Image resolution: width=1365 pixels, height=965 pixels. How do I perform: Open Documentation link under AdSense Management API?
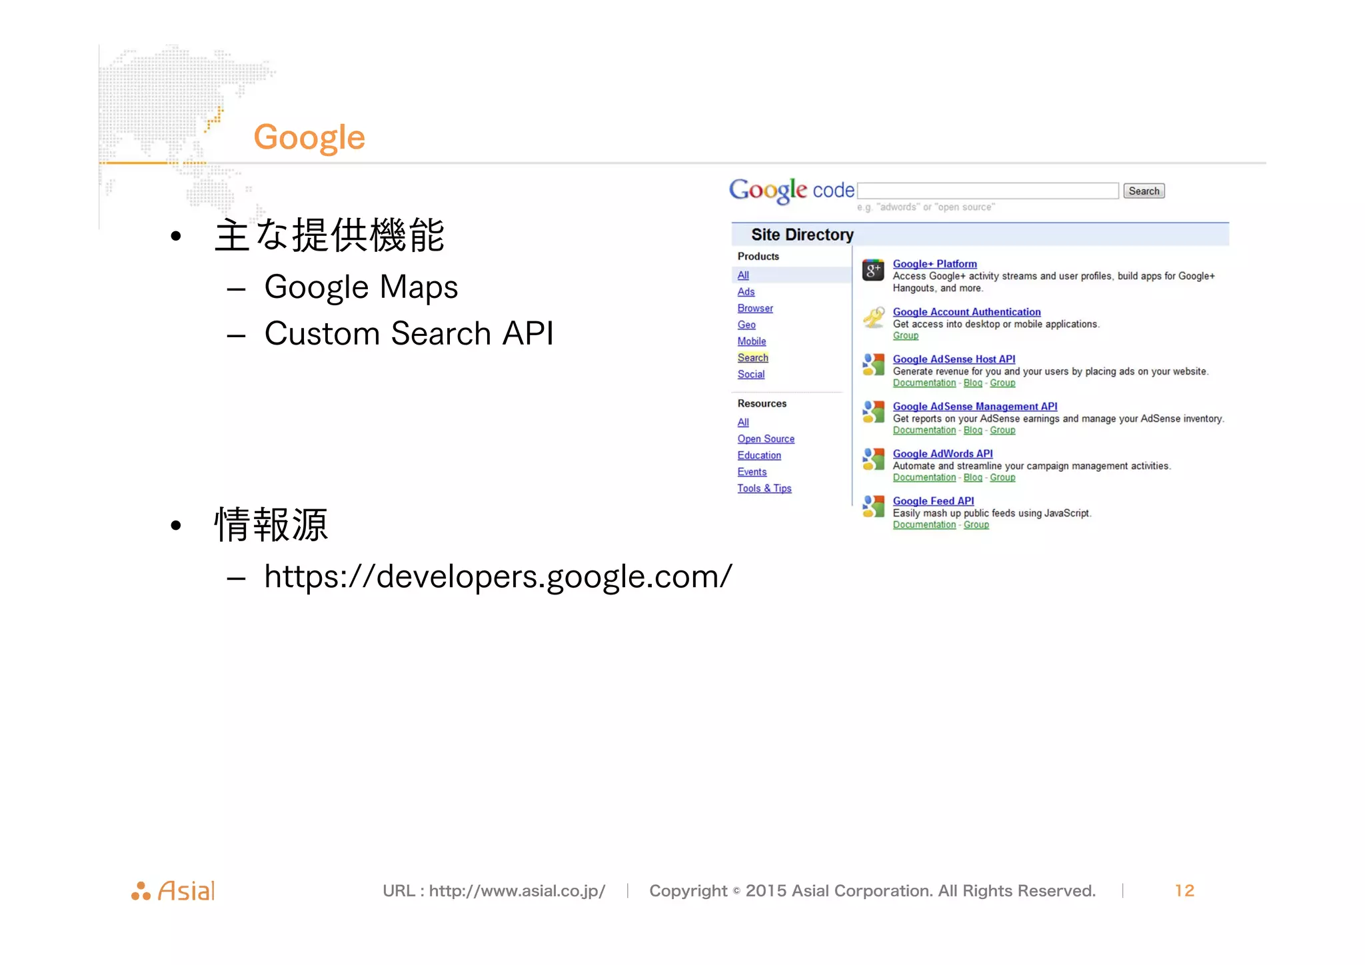[924, 431]
